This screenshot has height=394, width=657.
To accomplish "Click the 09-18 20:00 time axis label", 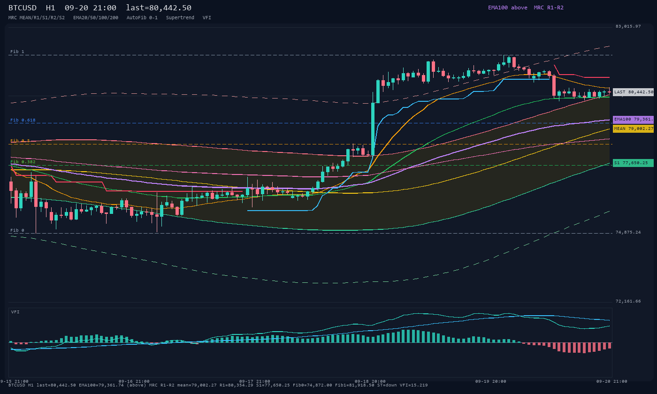I will click(x=370, y=381).
